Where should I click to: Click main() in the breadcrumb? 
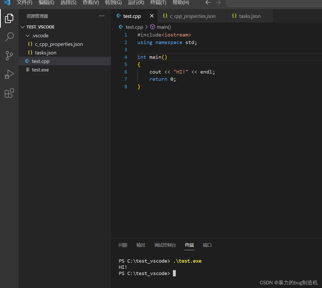pyautogui.click(x=164, y=27)
